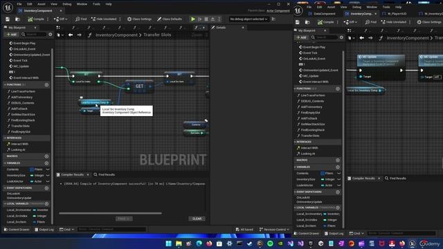Compile the blueprint in the left window
This screenshot has width=443, height=249.
[36, 19]
